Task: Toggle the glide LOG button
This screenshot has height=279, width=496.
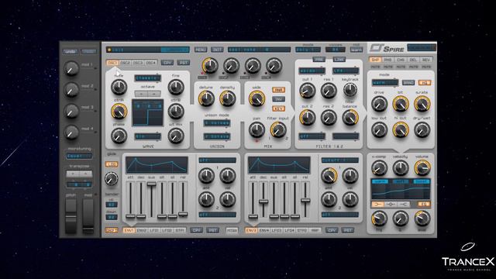Action: point(112,164)
